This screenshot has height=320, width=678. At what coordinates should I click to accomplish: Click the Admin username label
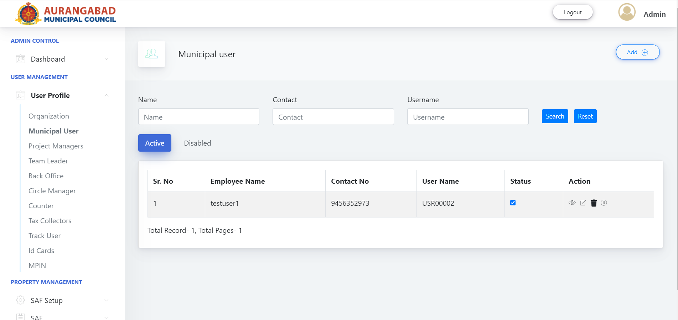point(654,14)
